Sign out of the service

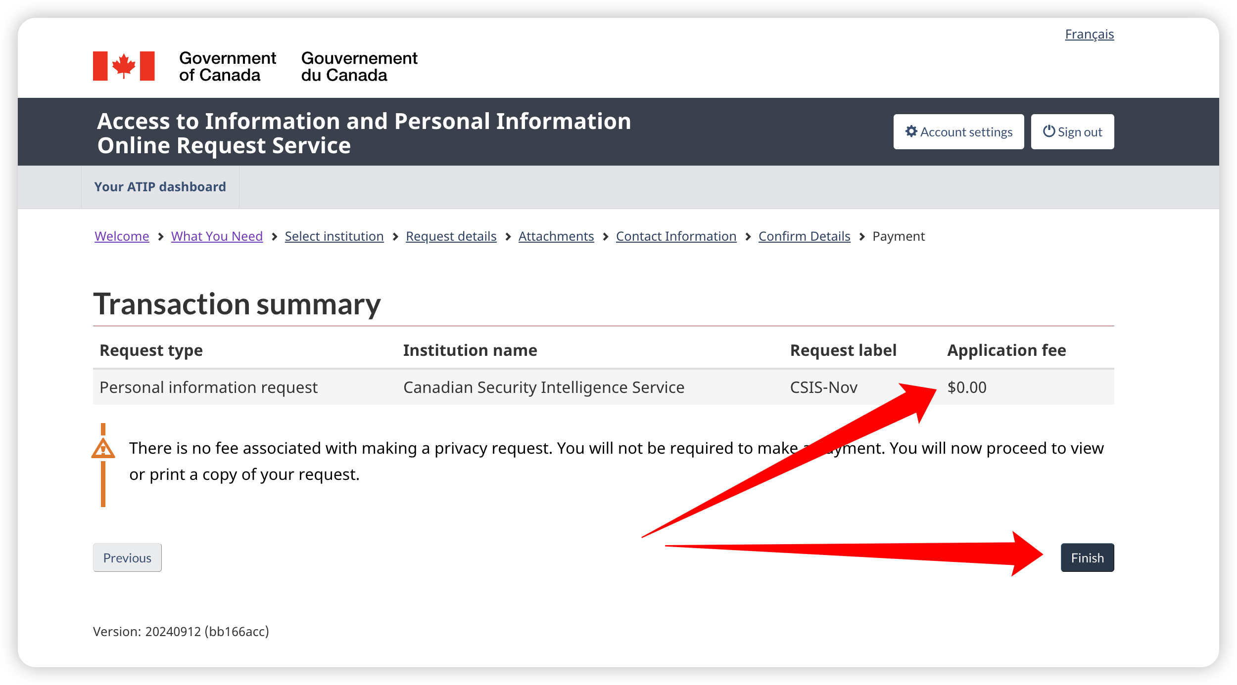click(1073, 131)
